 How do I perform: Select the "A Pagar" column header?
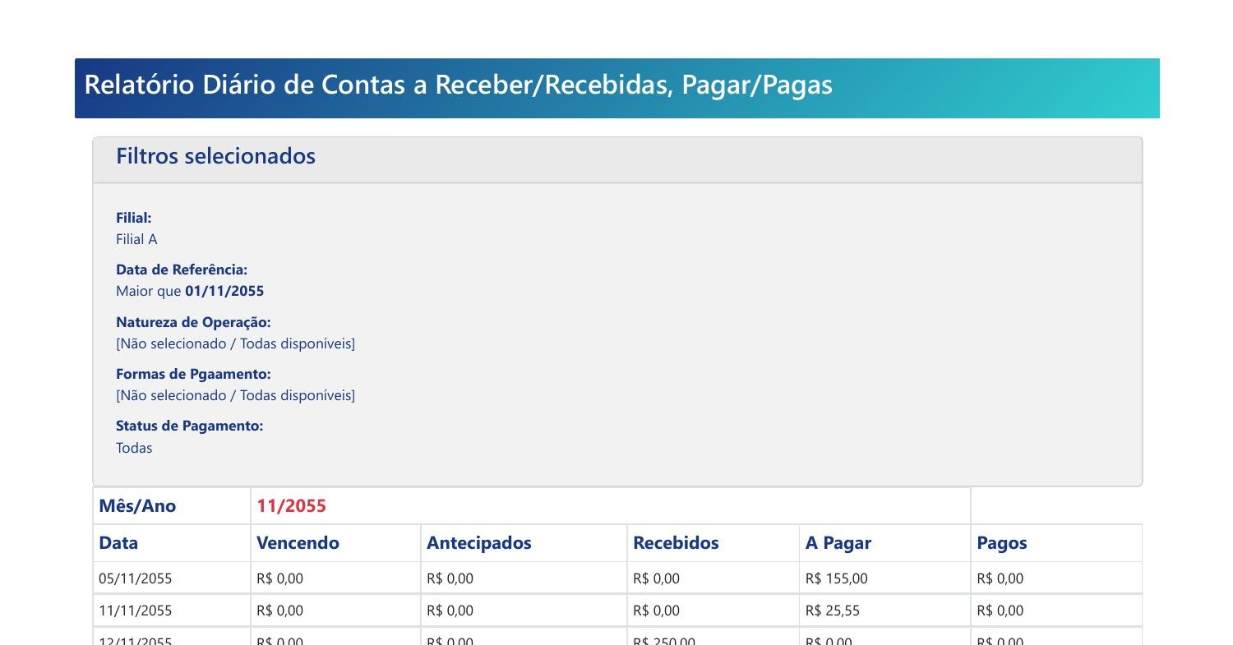pyautogui.click(x=838, y=543)
